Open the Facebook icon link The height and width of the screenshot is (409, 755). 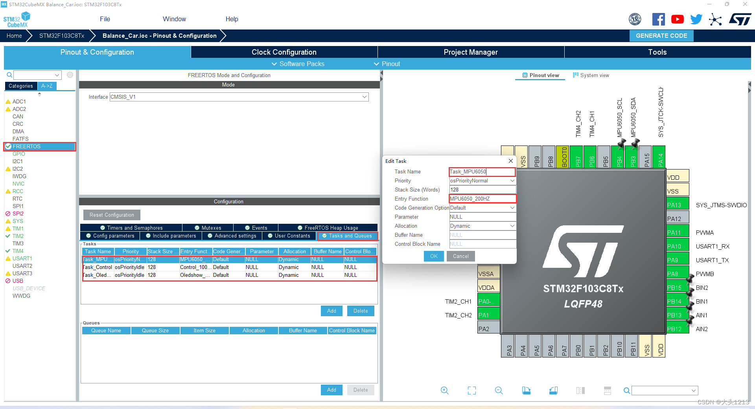click(x=659, y=19)
